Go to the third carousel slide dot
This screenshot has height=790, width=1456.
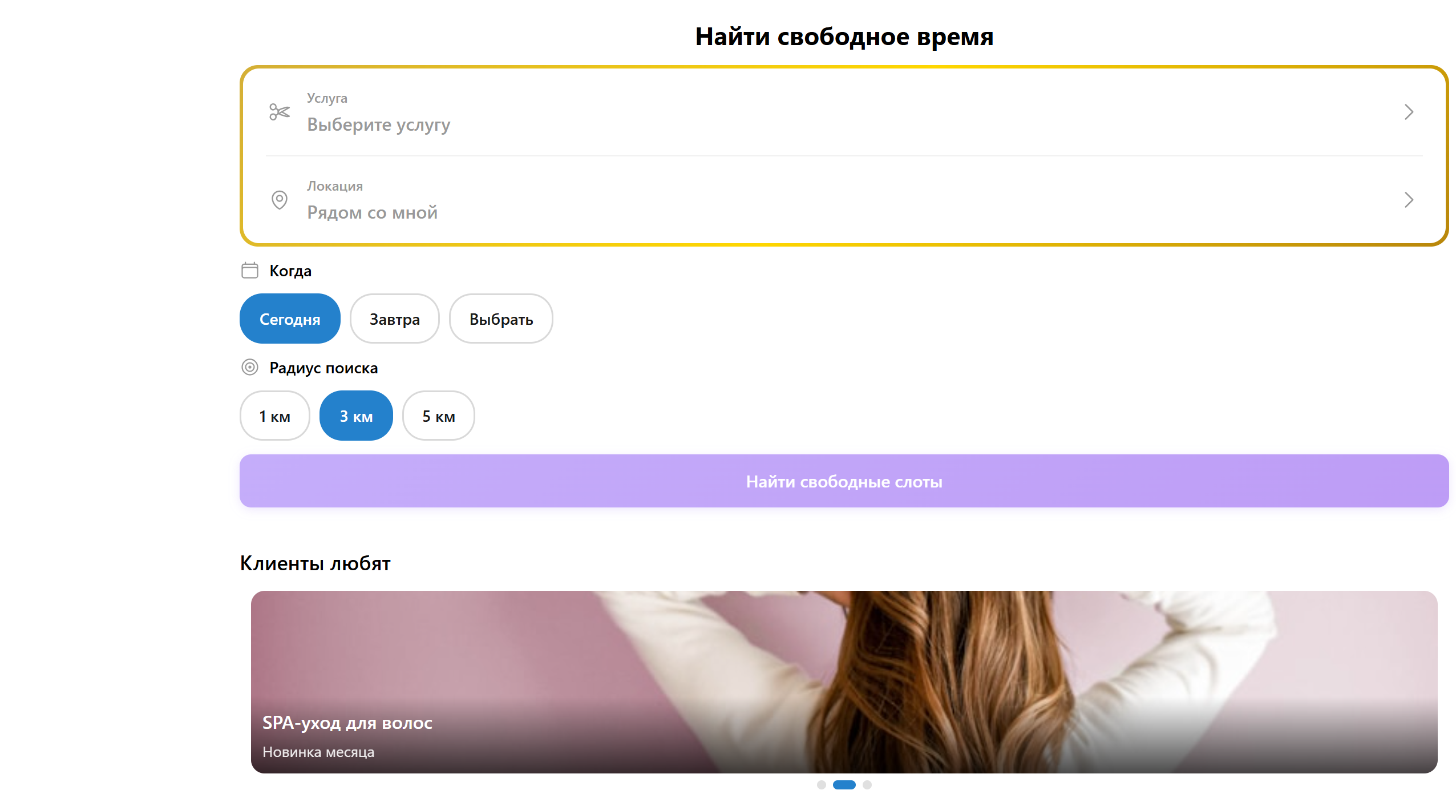pyautogui.click(x=867, y=785)
